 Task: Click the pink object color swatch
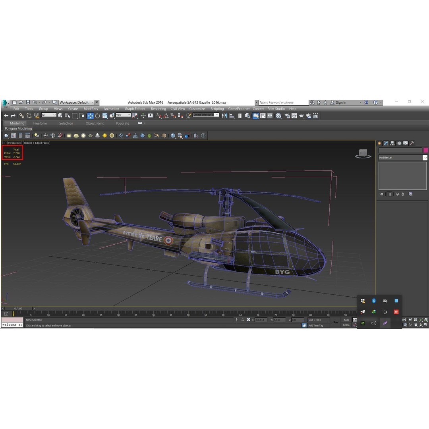point(425,150)
